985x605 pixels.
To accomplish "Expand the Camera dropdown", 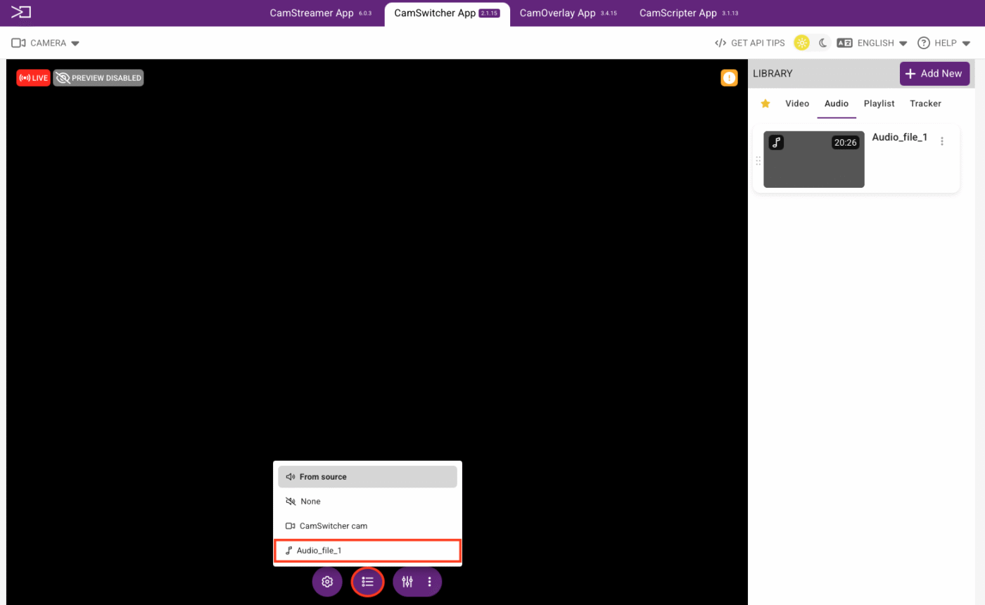I will tap(46, 43).
